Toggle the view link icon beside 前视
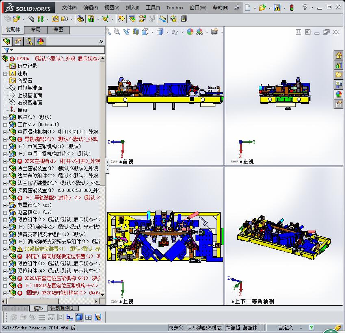This screenshot has width=345, height=333. point(114,161)
